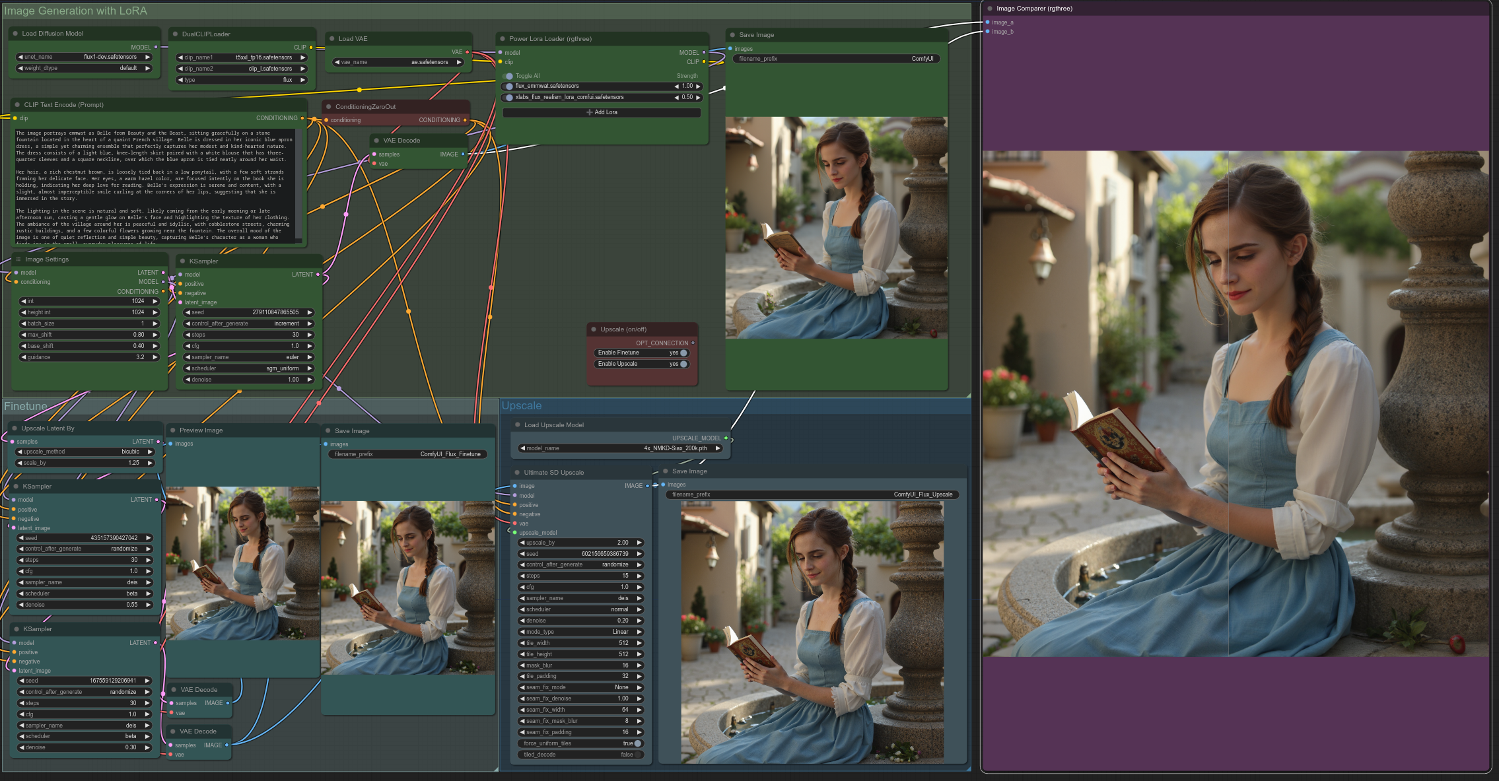Collapse the Ultimate SD Upscale node dot
The image size is (1499, 781).
click(517, 473)
